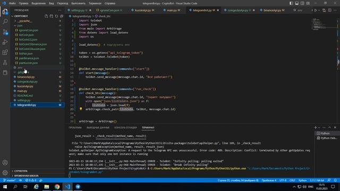
Task: Open changes compare icon in editor toolbar
Action: coord(324,10)
